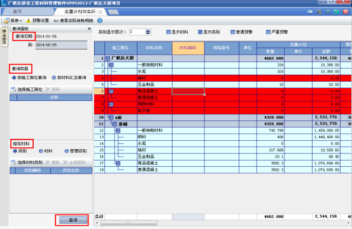
Task: Click the 材料编码 column header
Action: tap(188, 48)
